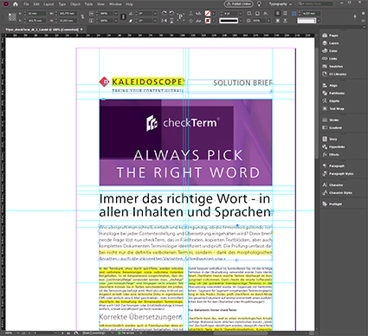Image resolution: width=368 pixels, height=336 pixels.
Task: Open the scale X percentage dropdown
Action: 116,14
